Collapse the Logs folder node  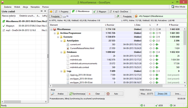tap(62, 71)
